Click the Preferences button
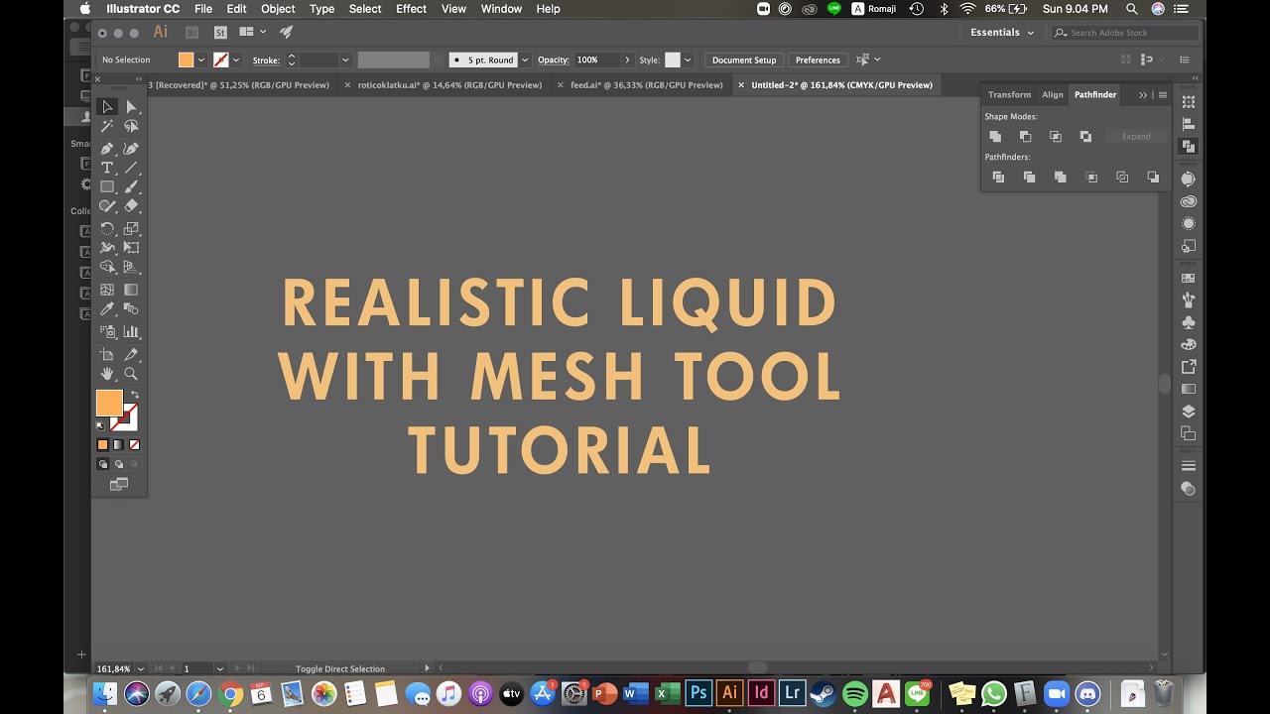Viewport: 1270px width, 714px height. click(818, 60)
